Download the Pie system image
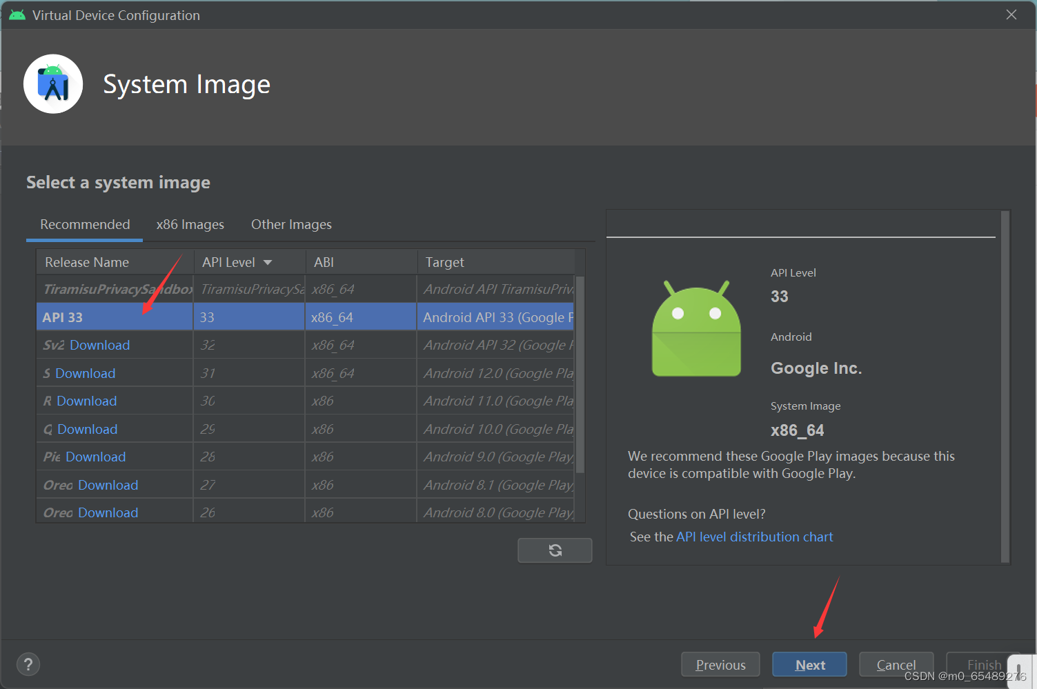Image resolution: width=1037 pixels, height=689 pixels. click(95, 457)
